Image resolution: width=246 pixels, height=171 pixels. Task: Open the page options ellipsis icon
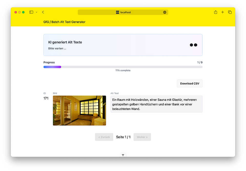pos(165,12)
